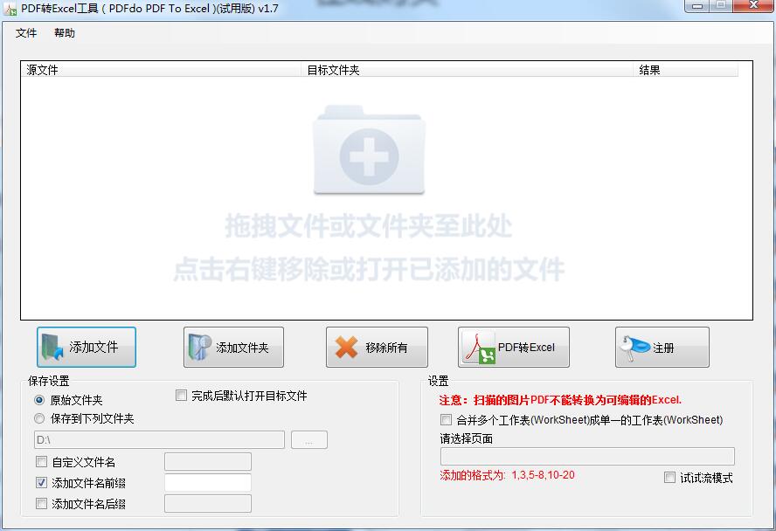
Task: Click the D:\ save path field
Action: [159, 440]
